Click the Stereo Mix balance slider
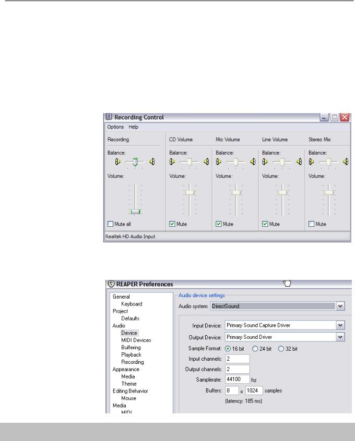Viewport: 355px width, 441px height. [328, 162]
